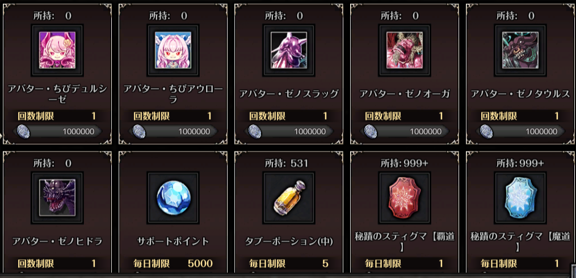This screenshot has height=278, width=576.
Task: Choose the blue 秘蹟のスティグマ【魔道】 icon
Action: 520,197
